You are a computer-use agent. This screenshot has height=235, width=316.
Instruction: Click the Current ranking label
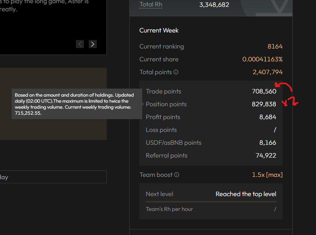[x=162, y=47]
